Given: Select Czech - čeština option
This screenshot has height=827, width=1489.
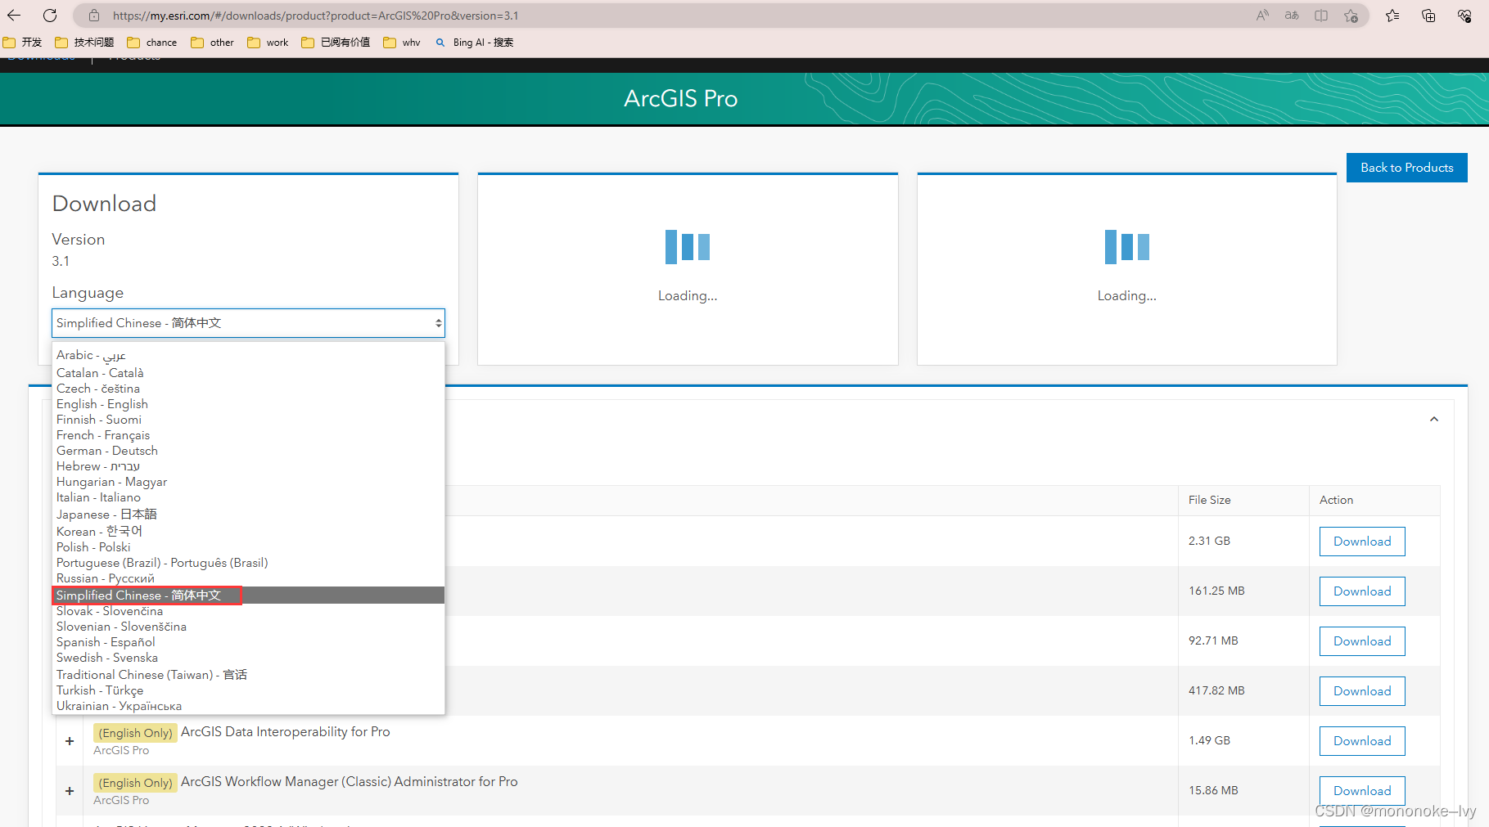Looking at the screenshot, I should coord(248,389).
